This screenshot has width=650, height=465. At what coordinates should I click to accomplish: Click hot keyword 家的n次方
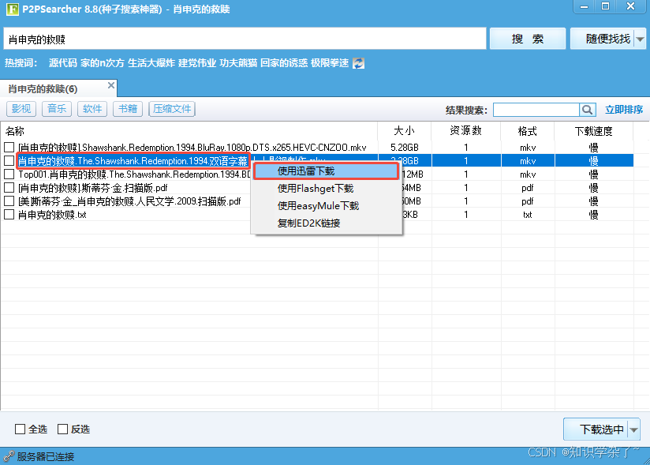pyautogui.click(x=103, y=63)
